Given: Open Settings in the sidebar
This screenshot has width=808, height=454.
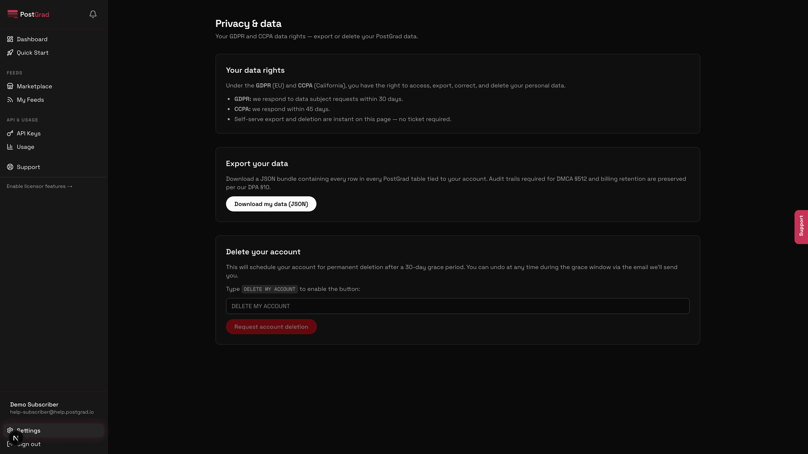Looking at the screenshot, I should point(54,430).
